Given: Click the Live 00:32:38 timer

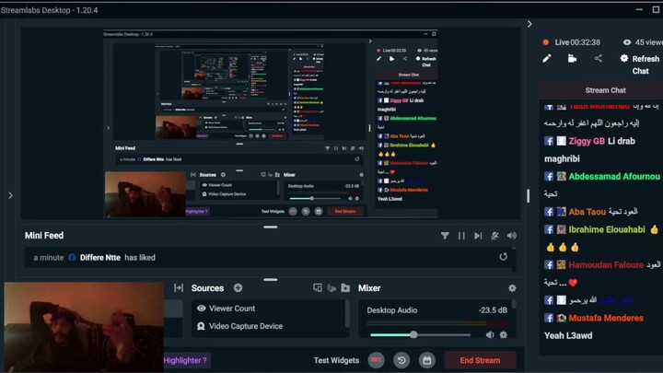Looking at the screenshot, I should pyautogui.click(x=577, y=42).
